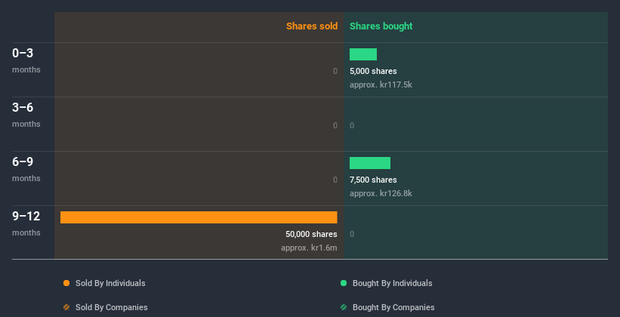Screen dimensions: 620x317
Task: Select the green bar for 0–3 months
Action: point(363,54)
